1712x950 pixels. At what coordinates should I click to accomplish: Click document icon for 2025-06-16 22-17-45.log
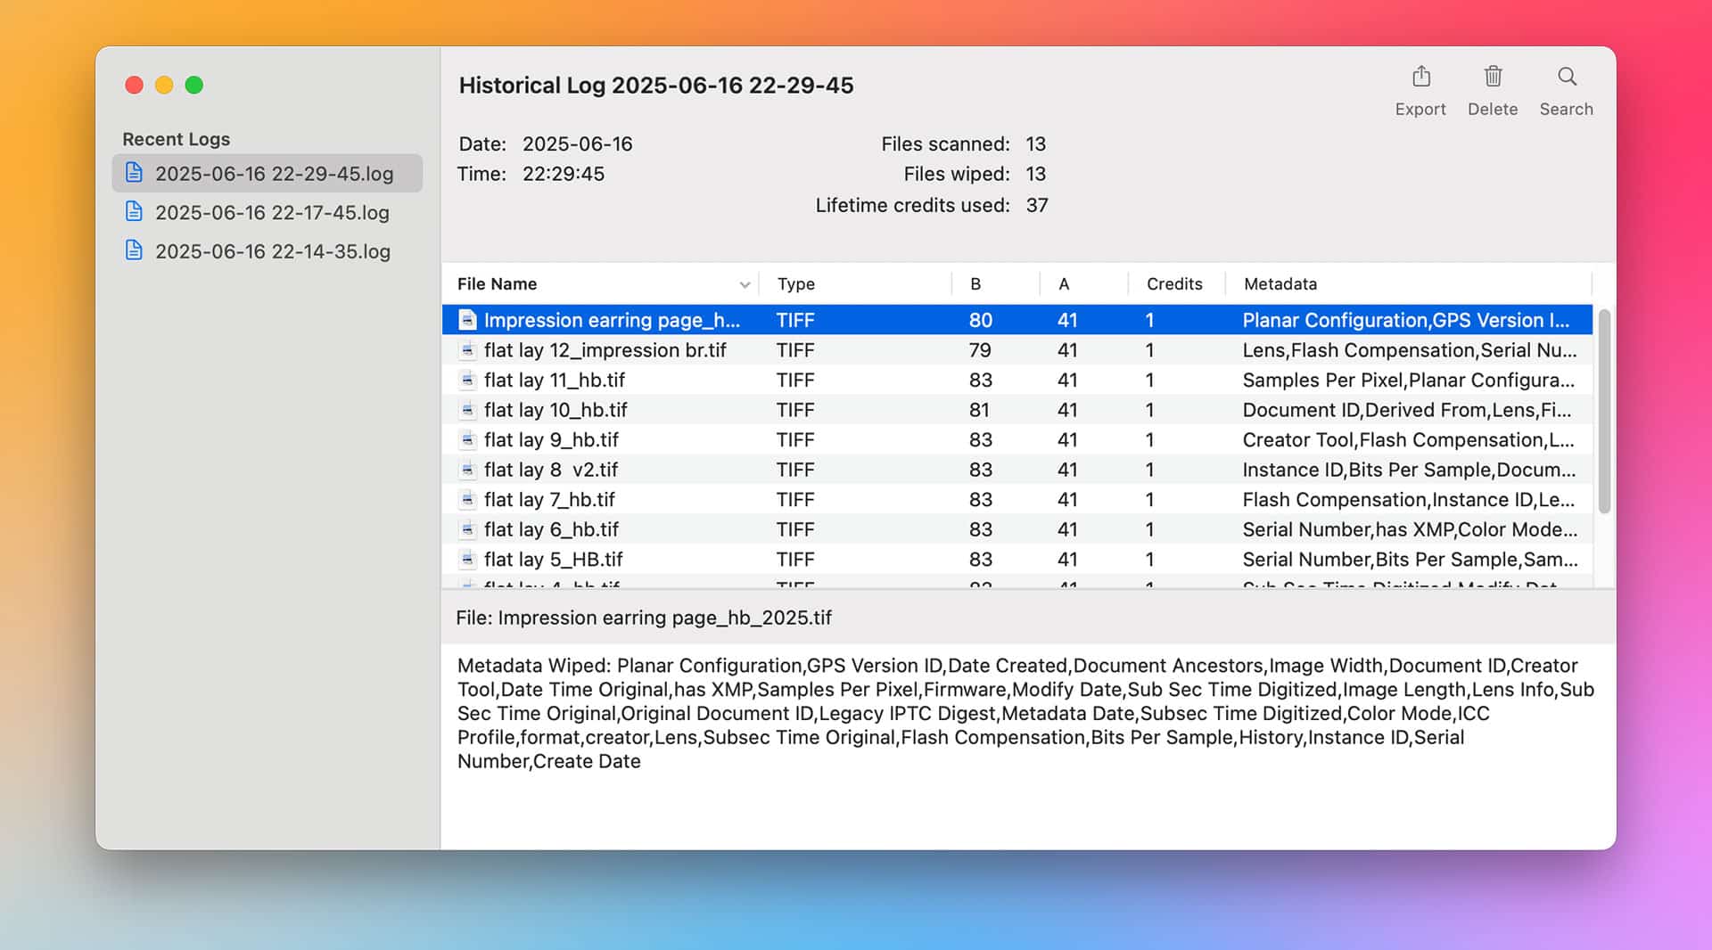(134, 211)
